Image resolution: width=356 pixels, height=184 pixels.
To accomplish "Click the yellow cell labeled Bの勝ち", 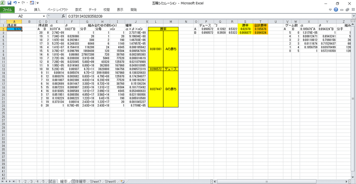I will [171, 89].
